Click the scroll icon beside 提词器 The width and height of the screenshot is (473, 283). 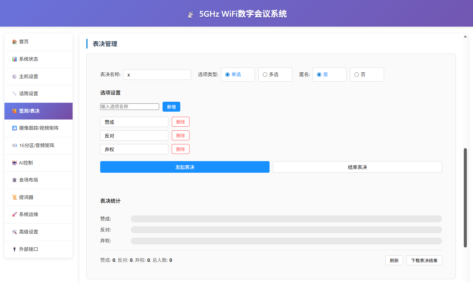coord(14,197)
